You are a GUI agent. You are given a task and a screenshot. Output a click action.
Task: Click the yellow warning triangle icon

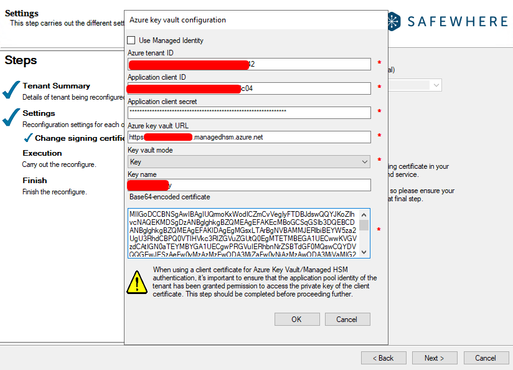[x=137, y=281]
